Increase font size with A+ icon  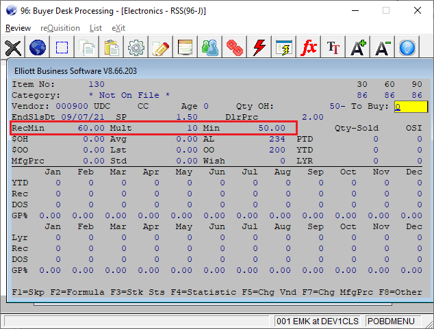point(358,48)
